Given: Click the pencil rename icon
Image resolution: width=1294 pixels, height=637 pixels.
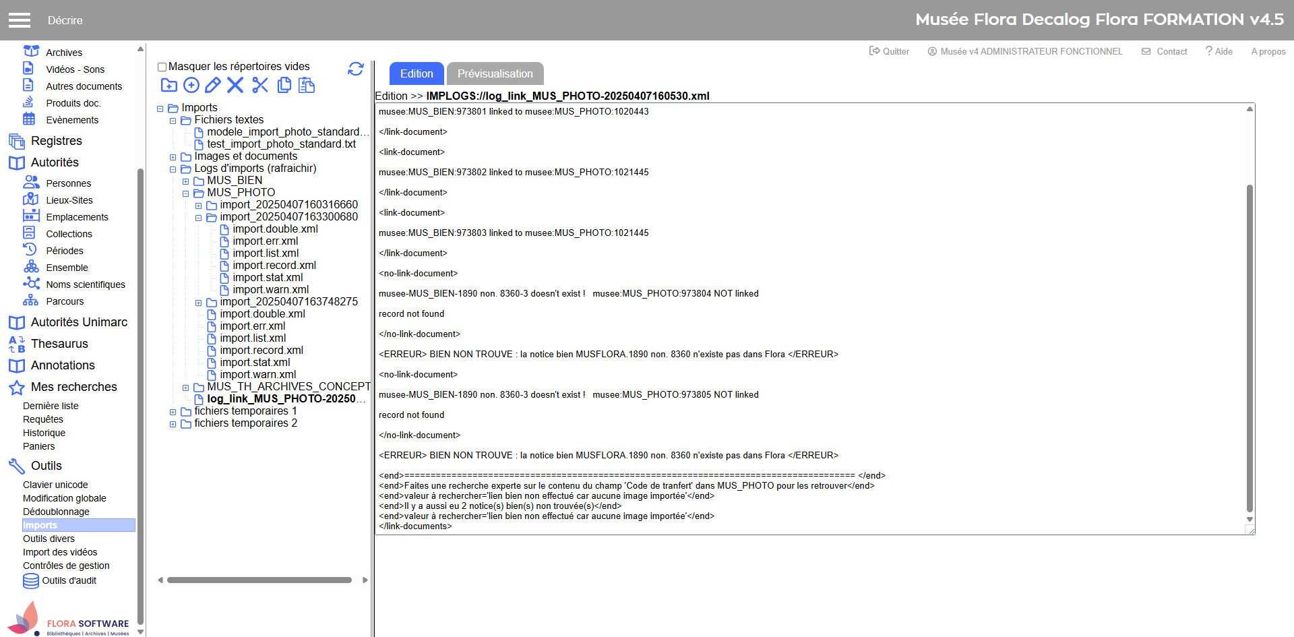Looking at the screenshot, I should (x=213, y=85).
